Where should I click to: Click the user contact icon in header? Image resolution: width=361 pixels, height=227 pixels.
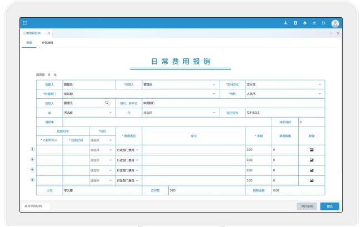pos(286,23)
